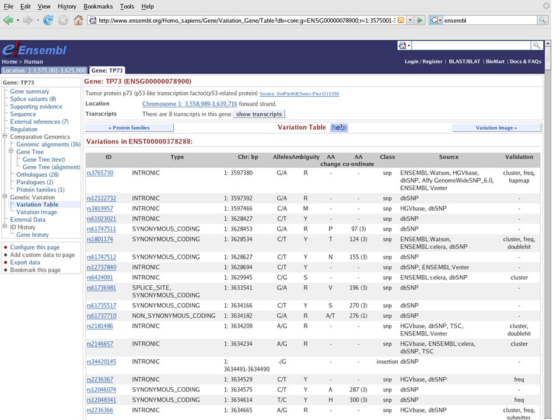Open the BLAST/BLAT link
This screenshot has height=420, width=560.
(x=464, y=61)
